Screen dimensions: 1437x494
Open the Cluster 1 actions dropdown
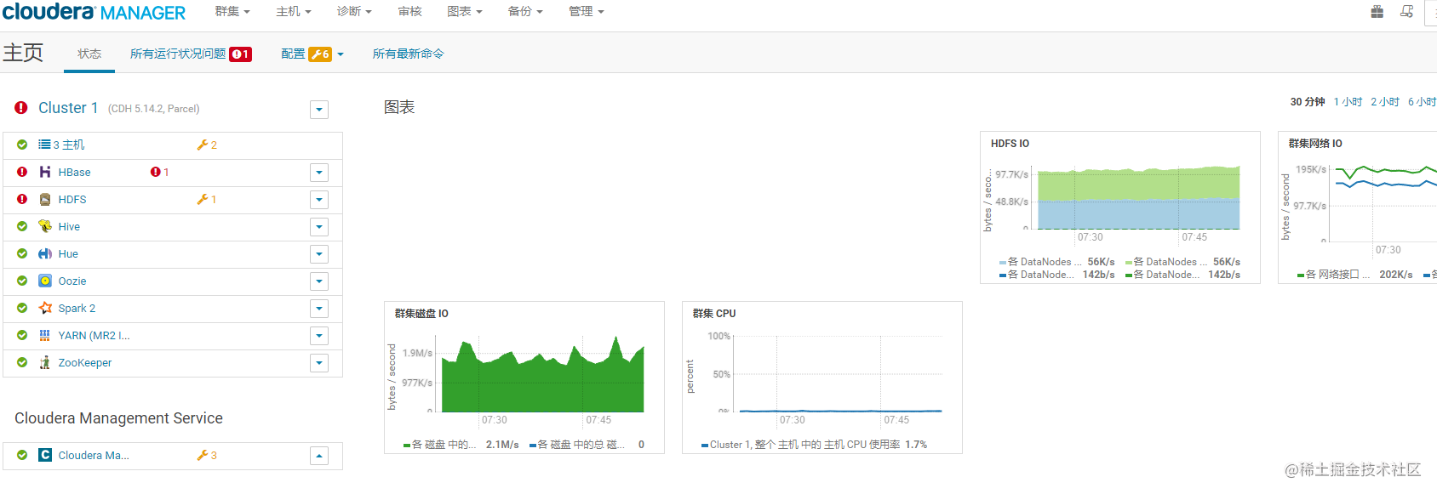pos(319,110)
